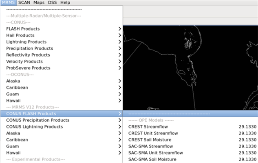Select CONUS FLASH Products highlighted entry
The image size is (258, 163).
(x=62, y=113)
